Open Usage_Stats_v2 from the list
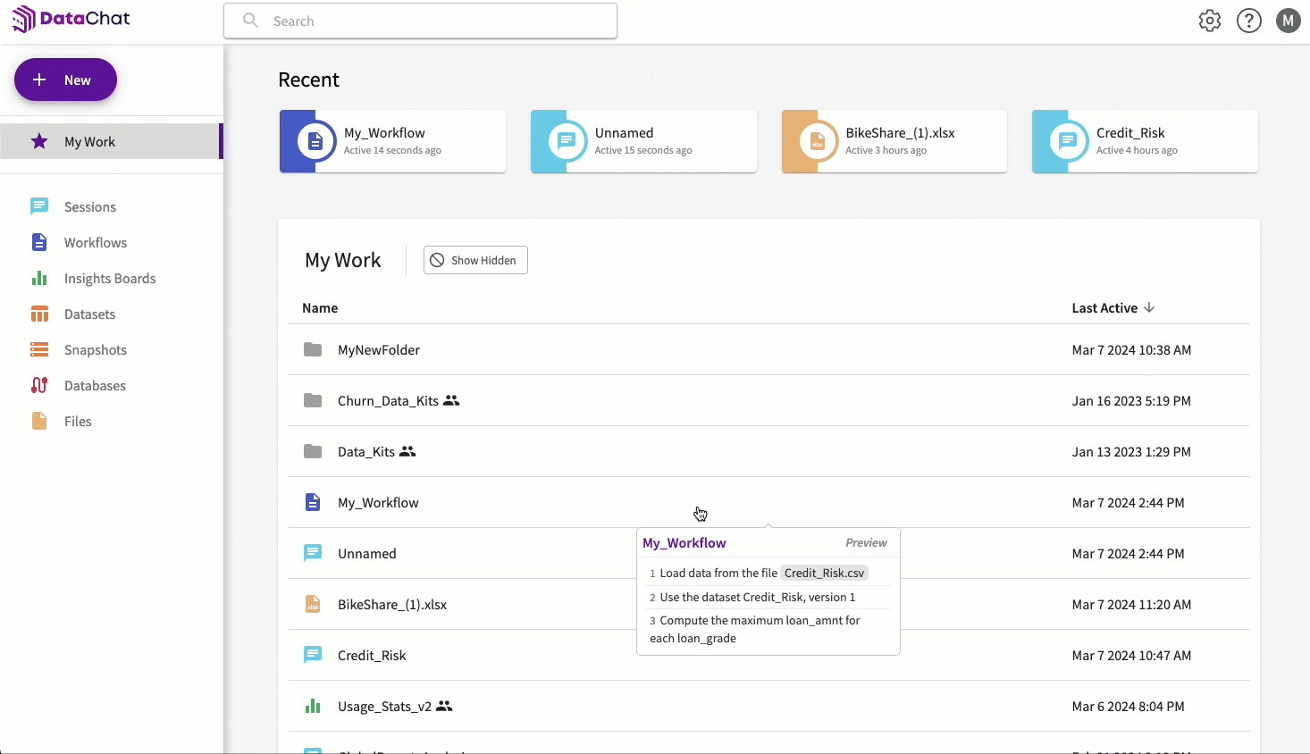The width and height of the screenshot is (1310, 754). [x=384, y=706]
